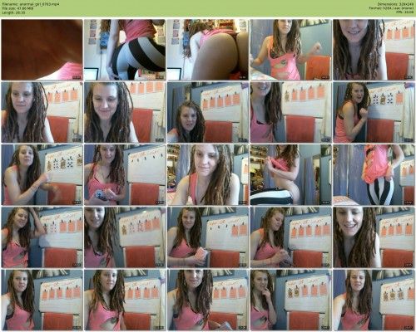Click timestamp overlay on the first thumbnail
The width and height of the screenshot is (416, 332).
coord(77,77)
